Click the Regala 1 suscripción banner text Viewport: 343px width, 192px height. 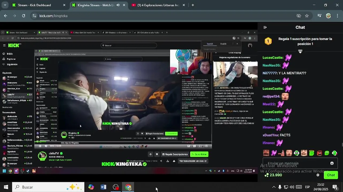[305, 41]
